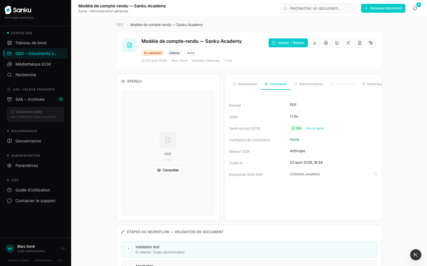Click the Direction Générale text under the title

click(206, 61)
